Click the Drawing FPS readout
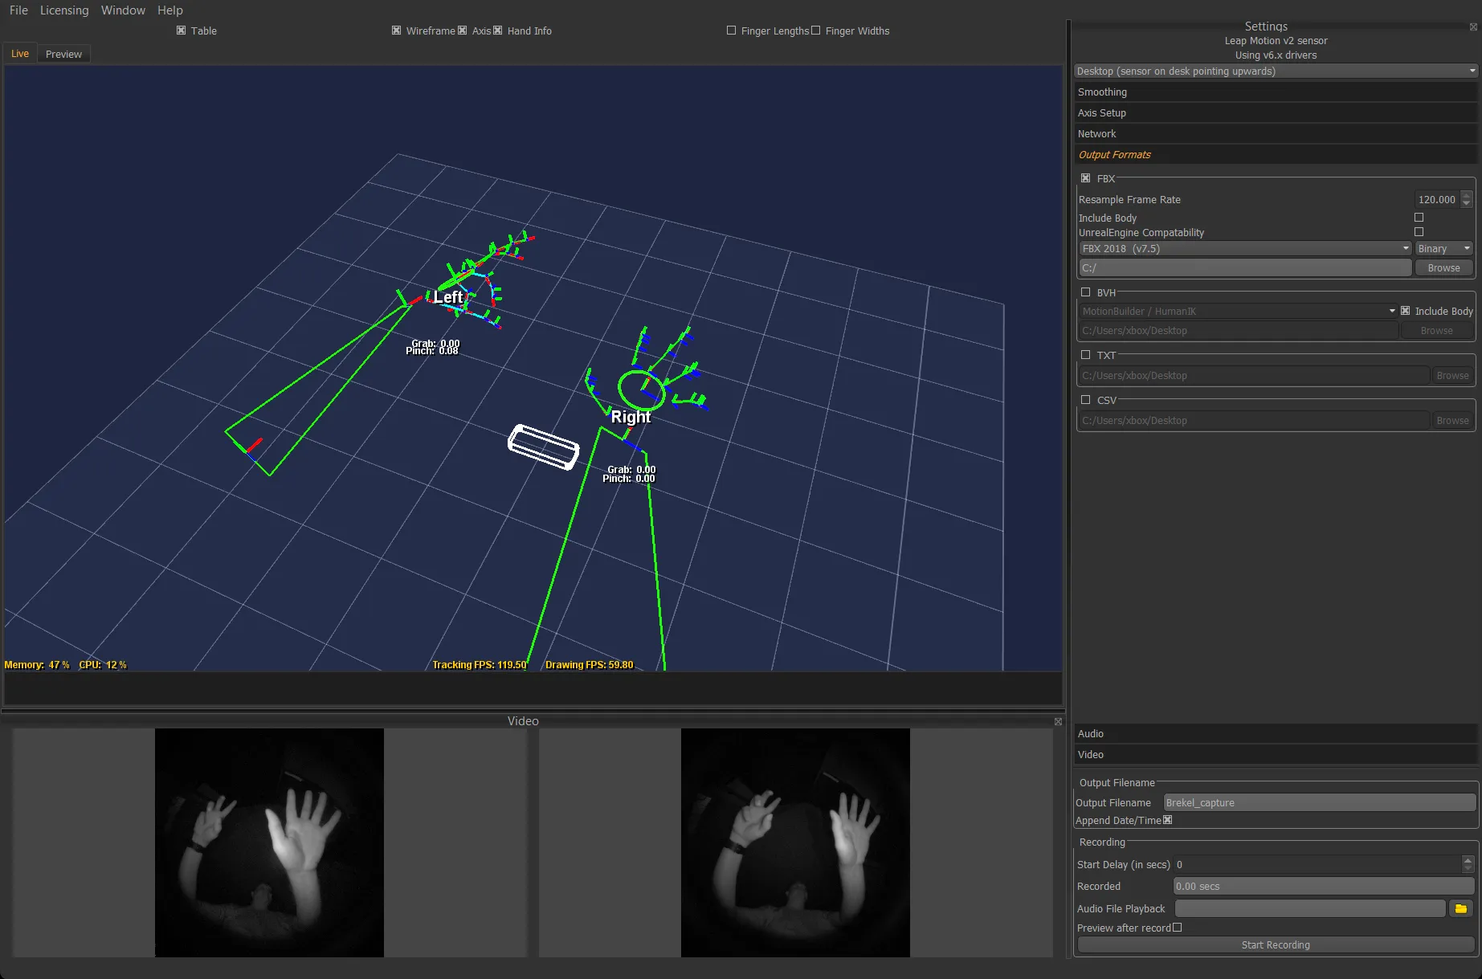 589,665
